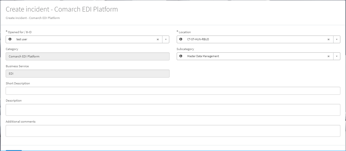
Task: Clear the test user selection
Action: click(x=158, y=39)
